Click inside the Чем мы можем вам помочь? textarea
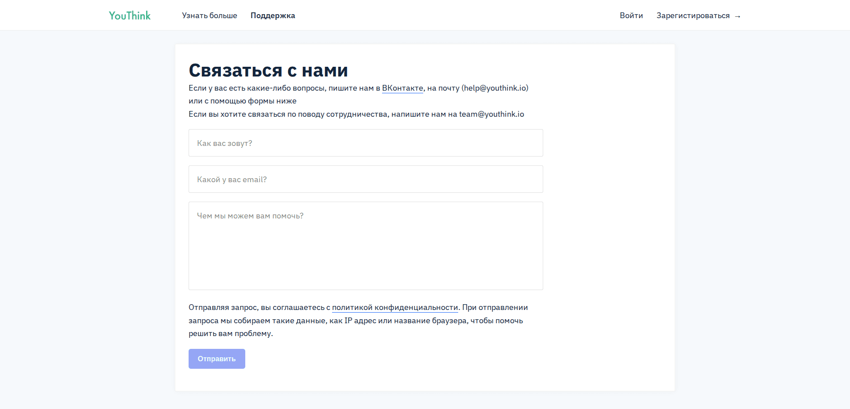Viewport: 850px width, 409px height. coord(365,245)
